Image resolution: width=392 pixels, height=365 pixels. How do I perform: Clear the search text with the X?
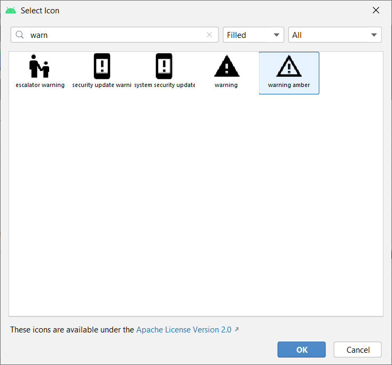[209, 35]
